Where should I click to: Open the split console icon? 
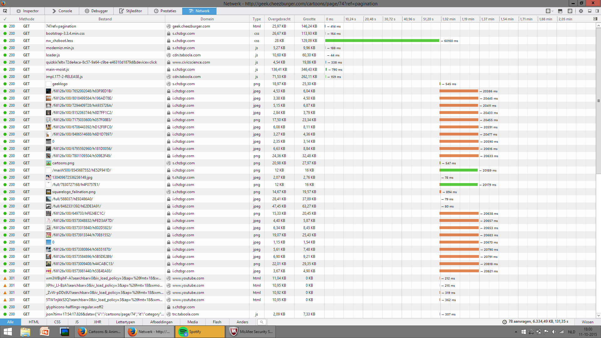pos(560,11)
